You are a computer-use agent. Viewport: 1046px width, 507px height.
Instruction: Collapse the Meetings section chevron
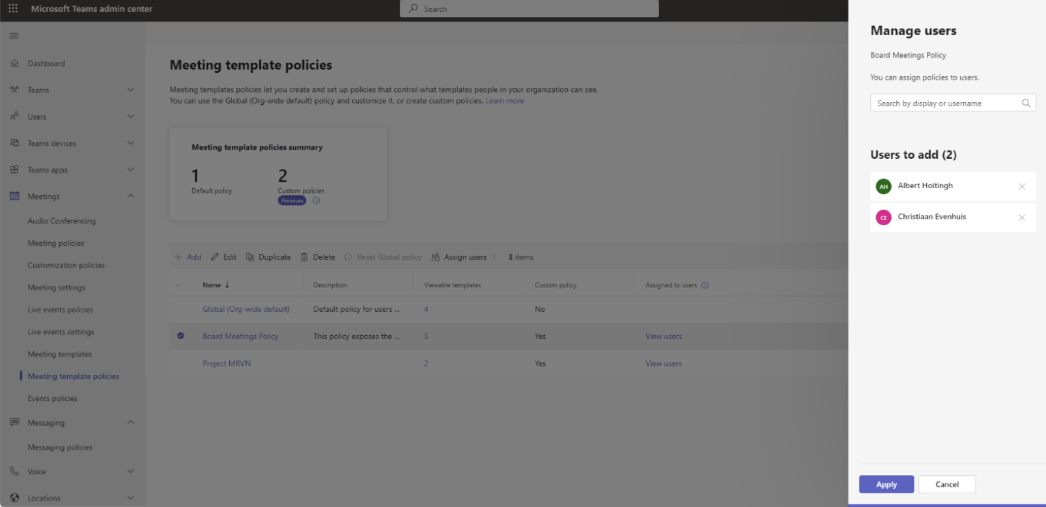click(x=131, y=196)
